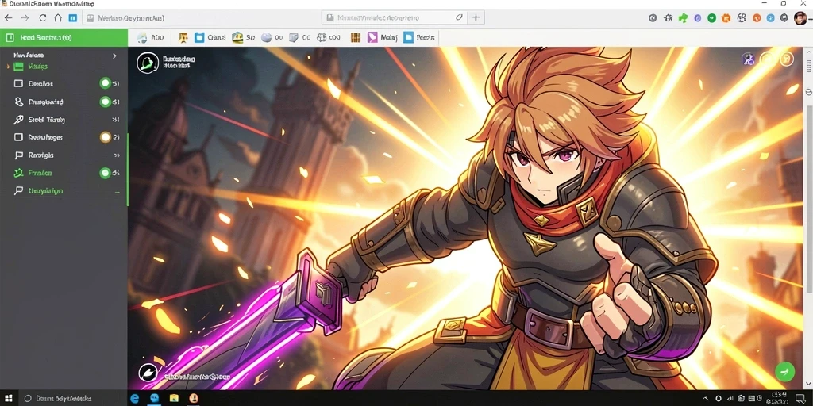The image size is (813, 406).
Task: Open the bug-shaped extension icon
Action: pos(669,17)
